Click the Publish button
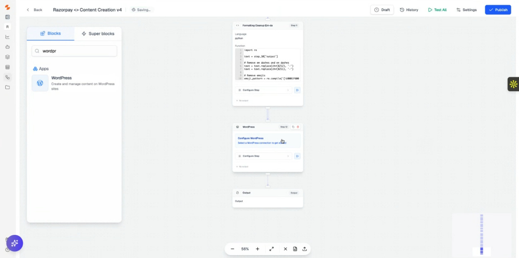 tap(498, 10)
